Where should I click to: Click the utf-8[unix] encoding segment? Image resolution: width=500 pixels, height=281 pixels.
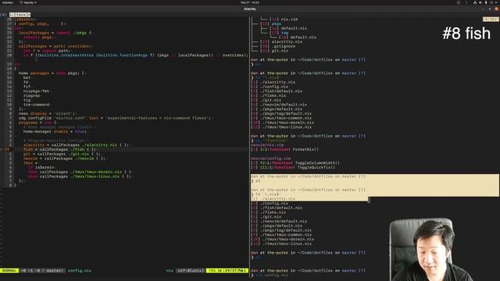(191, 271)
